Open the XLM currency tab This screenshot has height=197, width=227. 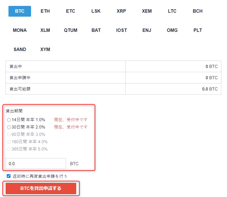click(x=45, y=30)
